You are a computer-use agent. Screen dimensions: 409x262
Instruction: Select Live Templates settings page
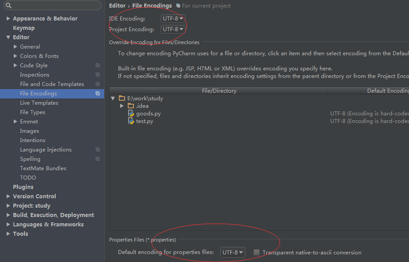pos(39,102)
